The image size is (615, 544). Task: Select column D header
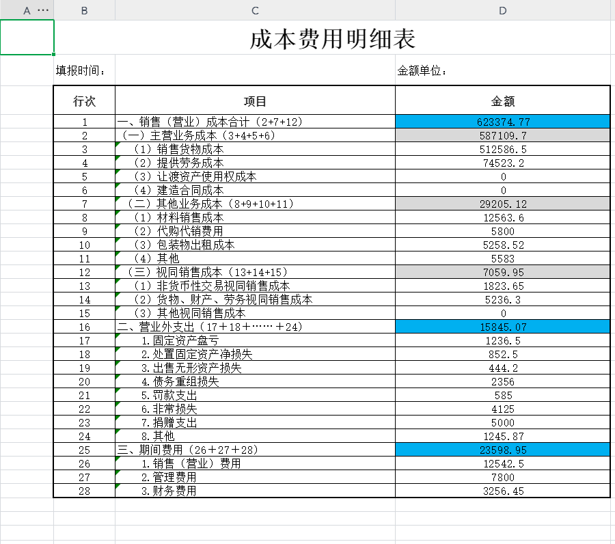coord(503,10)
